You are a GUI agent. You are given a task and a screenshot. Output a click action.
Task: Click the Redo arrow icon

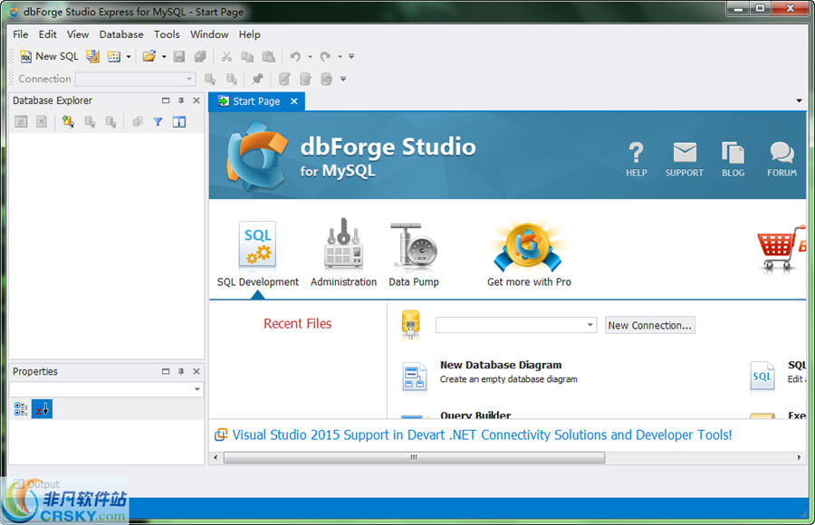[325, 56]
